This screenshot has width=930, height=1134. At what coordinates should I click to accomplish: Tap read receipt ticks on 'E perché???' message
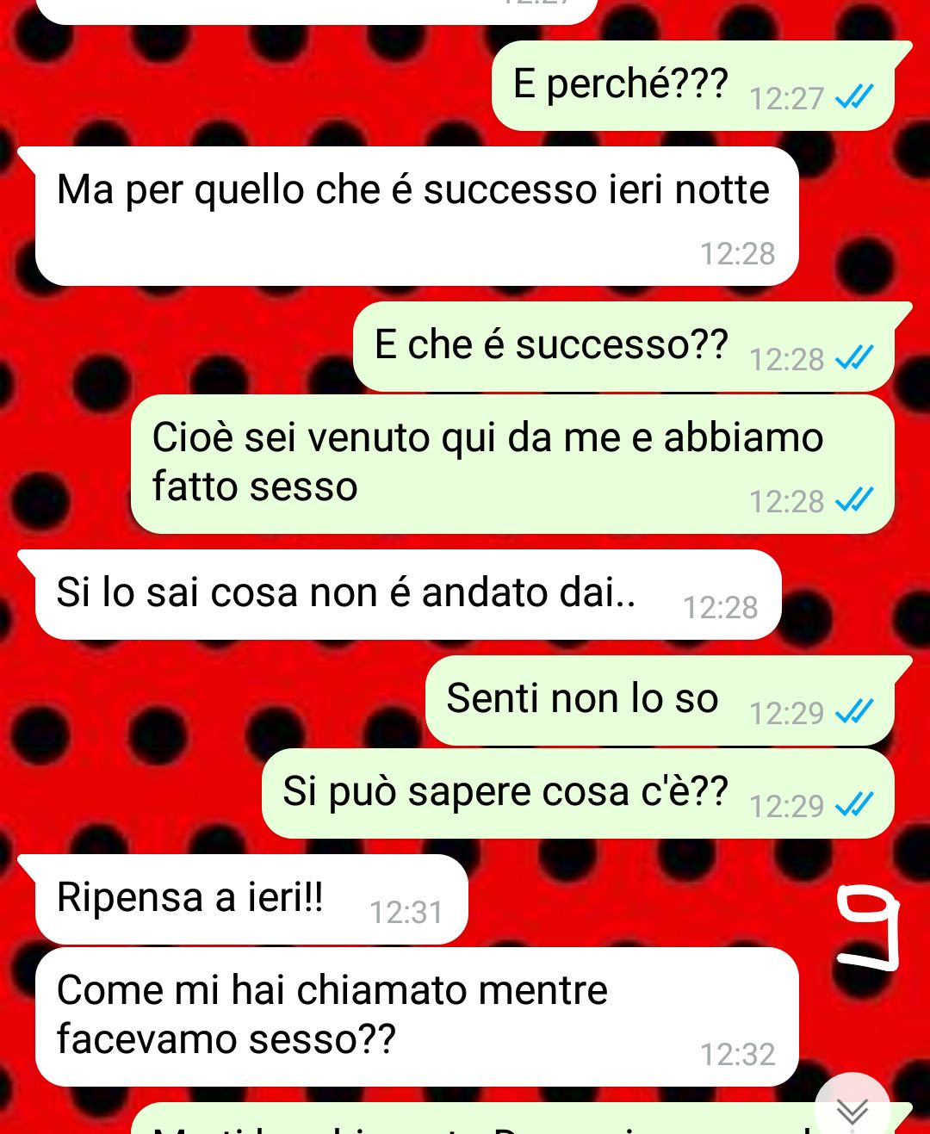[854, 97]
